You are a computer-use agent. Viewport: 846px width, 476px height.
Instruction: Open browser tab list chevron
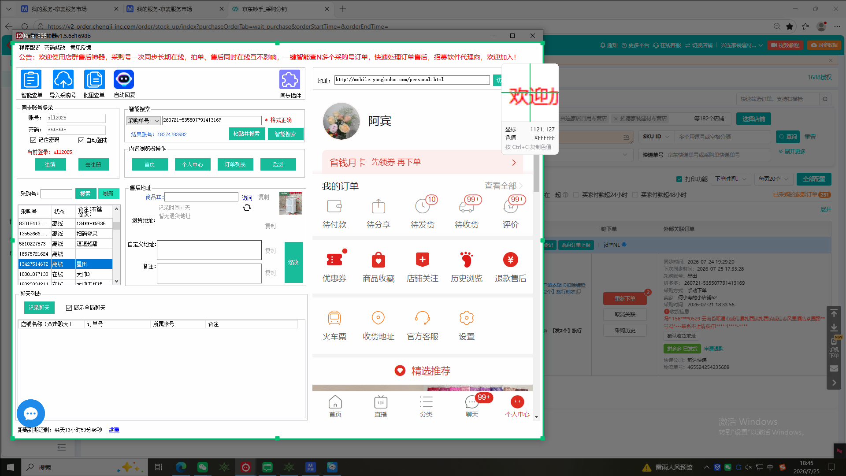click(8, 9)
